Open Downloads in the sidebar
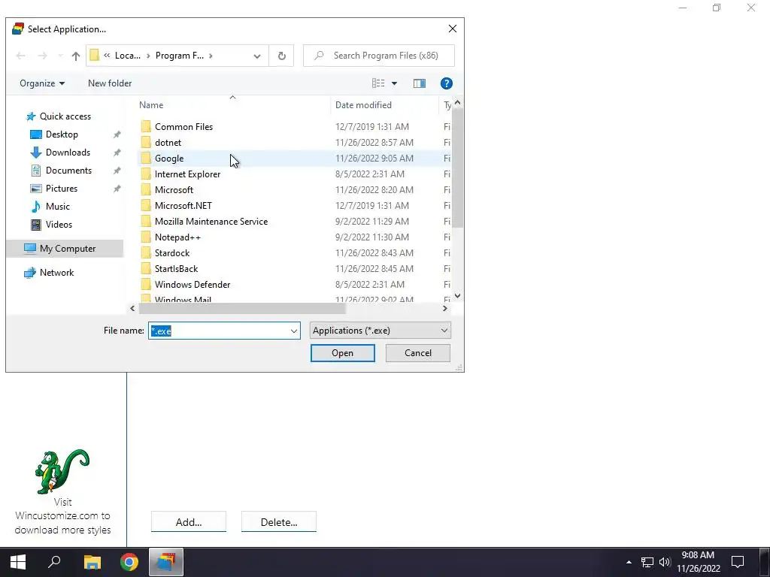Screen dimensions: 770x577 67,152
